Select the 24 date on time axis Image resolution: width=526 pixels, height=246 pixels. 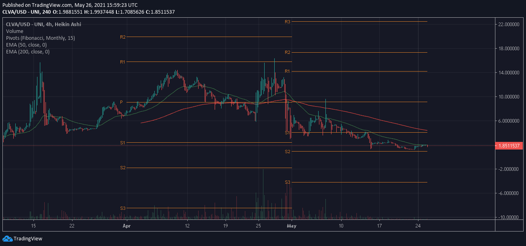[418, 225]
